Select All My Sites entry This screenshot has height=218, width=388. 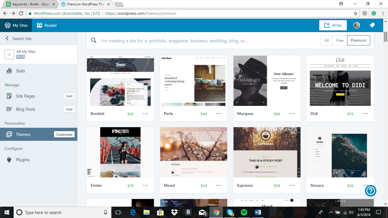[39, 54]
